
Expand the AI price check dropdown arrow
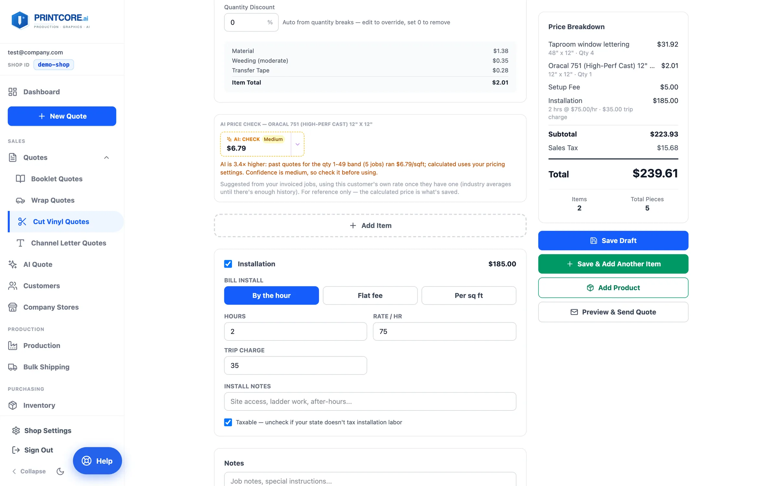pyautogui.click(x=298, y=144)
